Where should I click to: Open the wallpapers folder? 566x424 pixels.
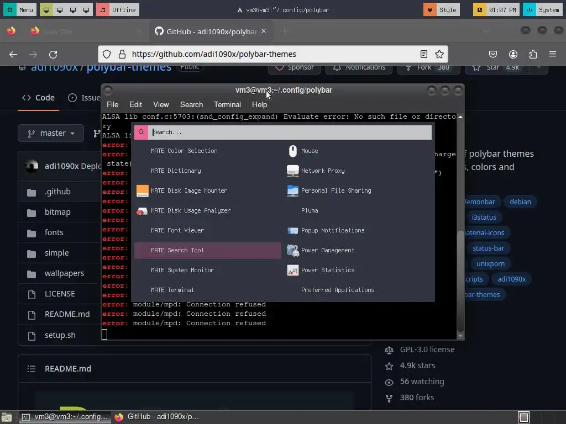(x=64, y=273)
